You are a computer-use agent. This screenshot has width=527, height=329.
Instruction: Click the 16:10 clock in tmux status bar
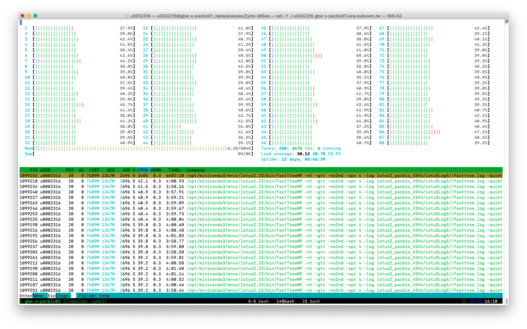491,301
